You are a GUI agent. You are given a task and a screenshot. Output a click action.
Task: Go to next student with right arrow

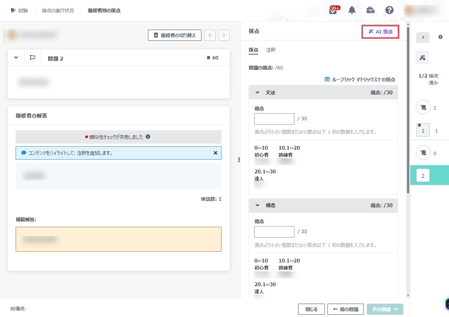[x=224, y=35]
